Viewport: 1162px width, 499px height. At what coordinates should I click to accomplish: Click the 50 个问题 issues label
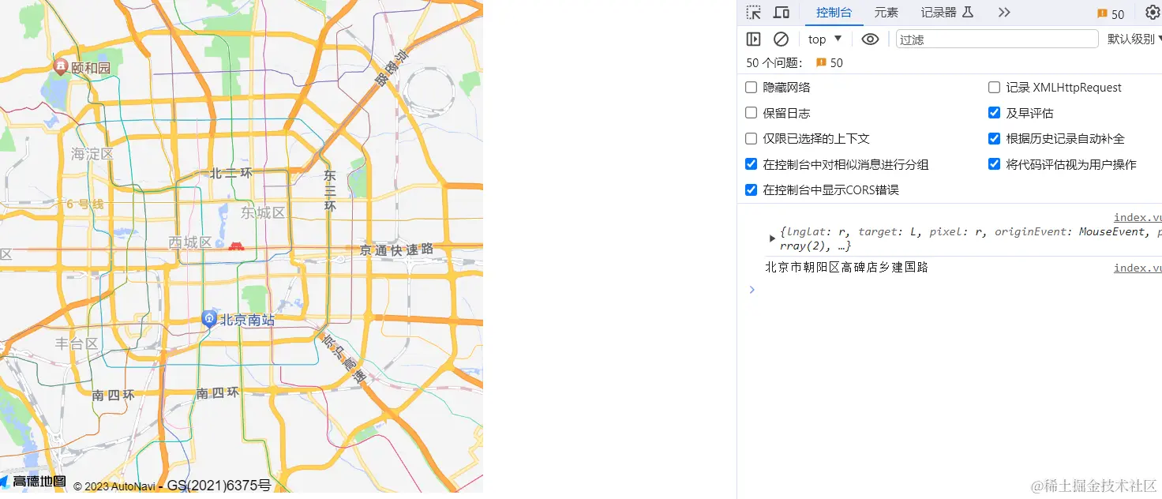(x=774, y=62)
